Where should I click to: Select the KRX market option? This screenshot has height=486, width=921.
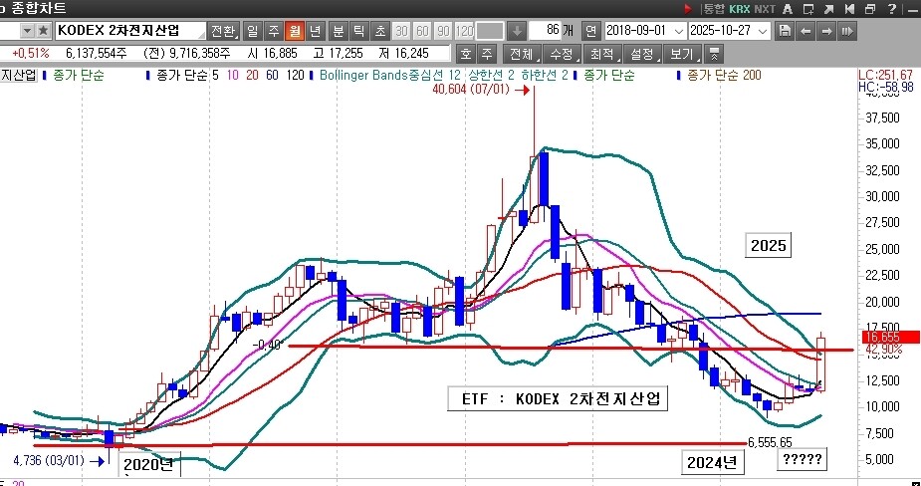click(740, 9)
